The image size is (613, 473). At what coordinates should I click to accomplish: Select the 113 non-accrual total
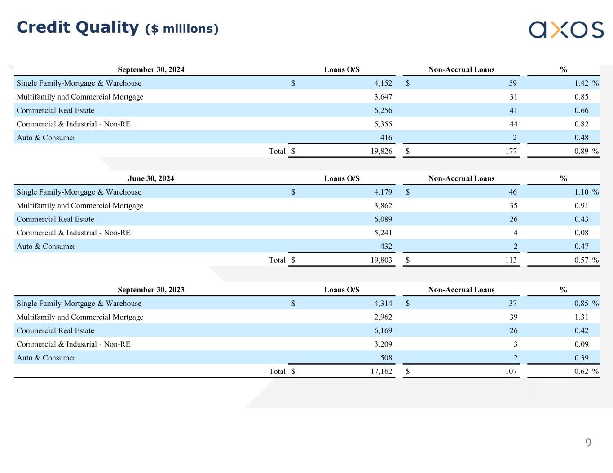[x=511, y=260]
